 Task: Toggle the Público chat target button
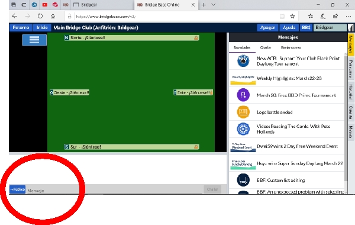pos(17,189)
